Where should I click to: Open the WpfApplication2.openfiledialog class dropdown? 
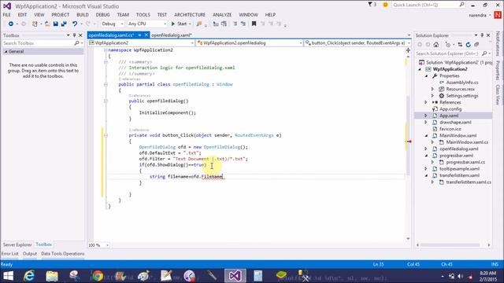pos(250,43)
